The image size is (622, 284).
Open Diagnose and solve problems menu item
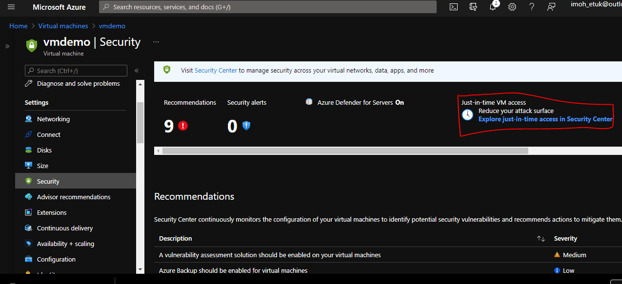pyautogui.click(x=78, y=84)
